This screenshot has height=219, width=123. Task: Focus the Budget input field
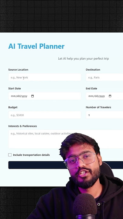pos(45,115)
